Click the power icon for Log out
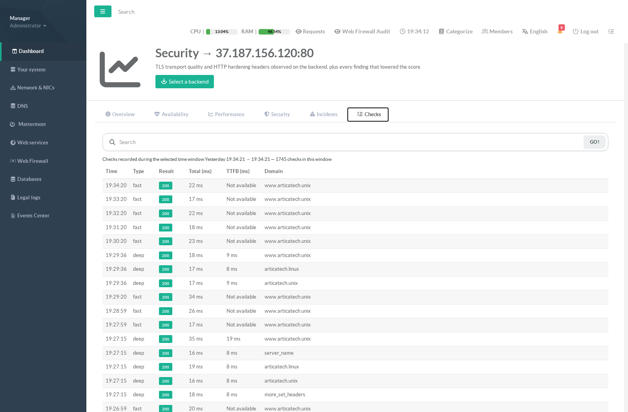This screenshot has height=412, width=628. click(575, 31)
